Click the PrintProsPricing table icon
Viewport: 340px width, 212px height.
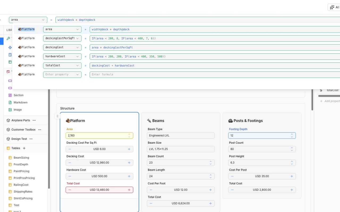(x=10, y=178)
